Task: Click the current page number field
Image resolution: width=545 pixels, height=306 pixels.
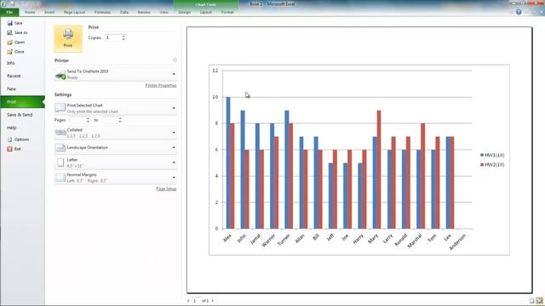Action: (197, 301)
